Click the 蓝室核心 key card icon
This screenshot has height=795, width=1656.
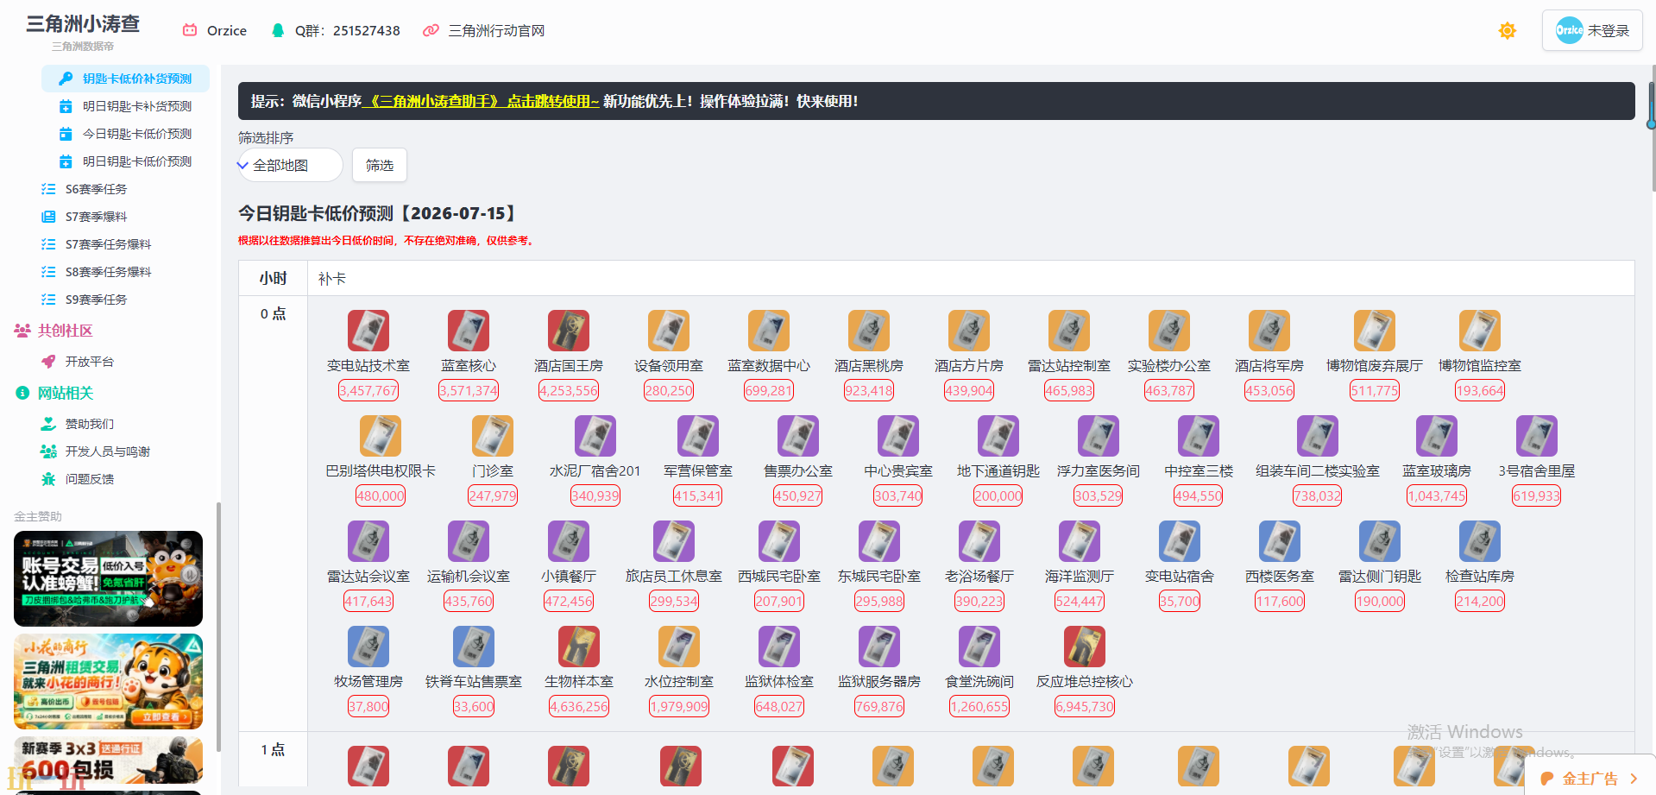click(x=469, y=331)
